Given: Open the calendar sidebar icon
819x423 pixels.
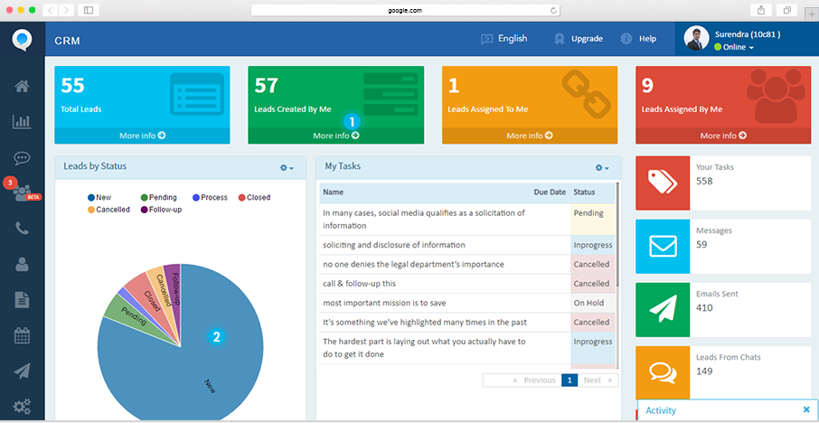Looking at the screenshot, I should (x=22, y=335).
